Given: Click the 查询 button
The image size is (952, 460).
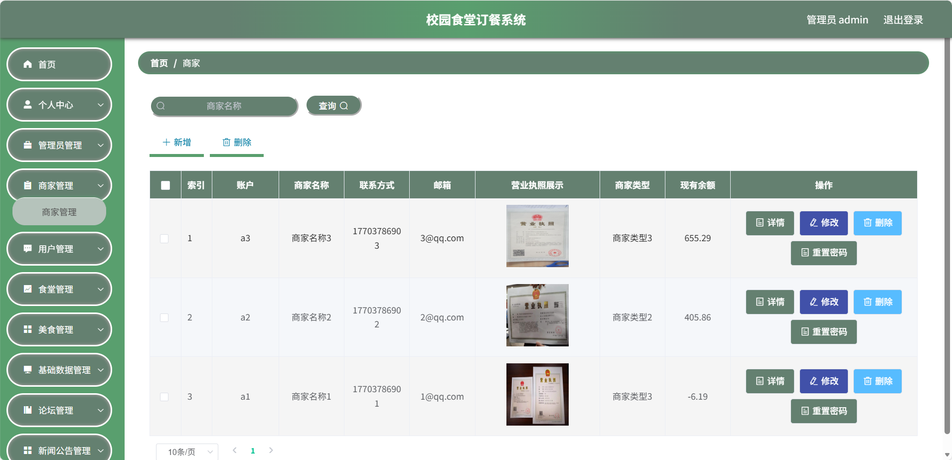Looking at the screenshot, I should [333, 106].
